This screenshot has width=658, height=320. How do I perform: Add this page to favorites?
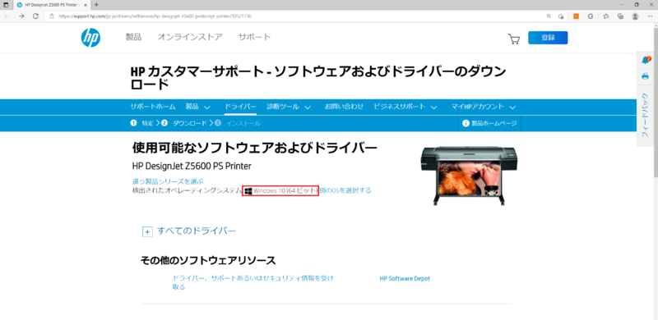[x=561, y=16]
